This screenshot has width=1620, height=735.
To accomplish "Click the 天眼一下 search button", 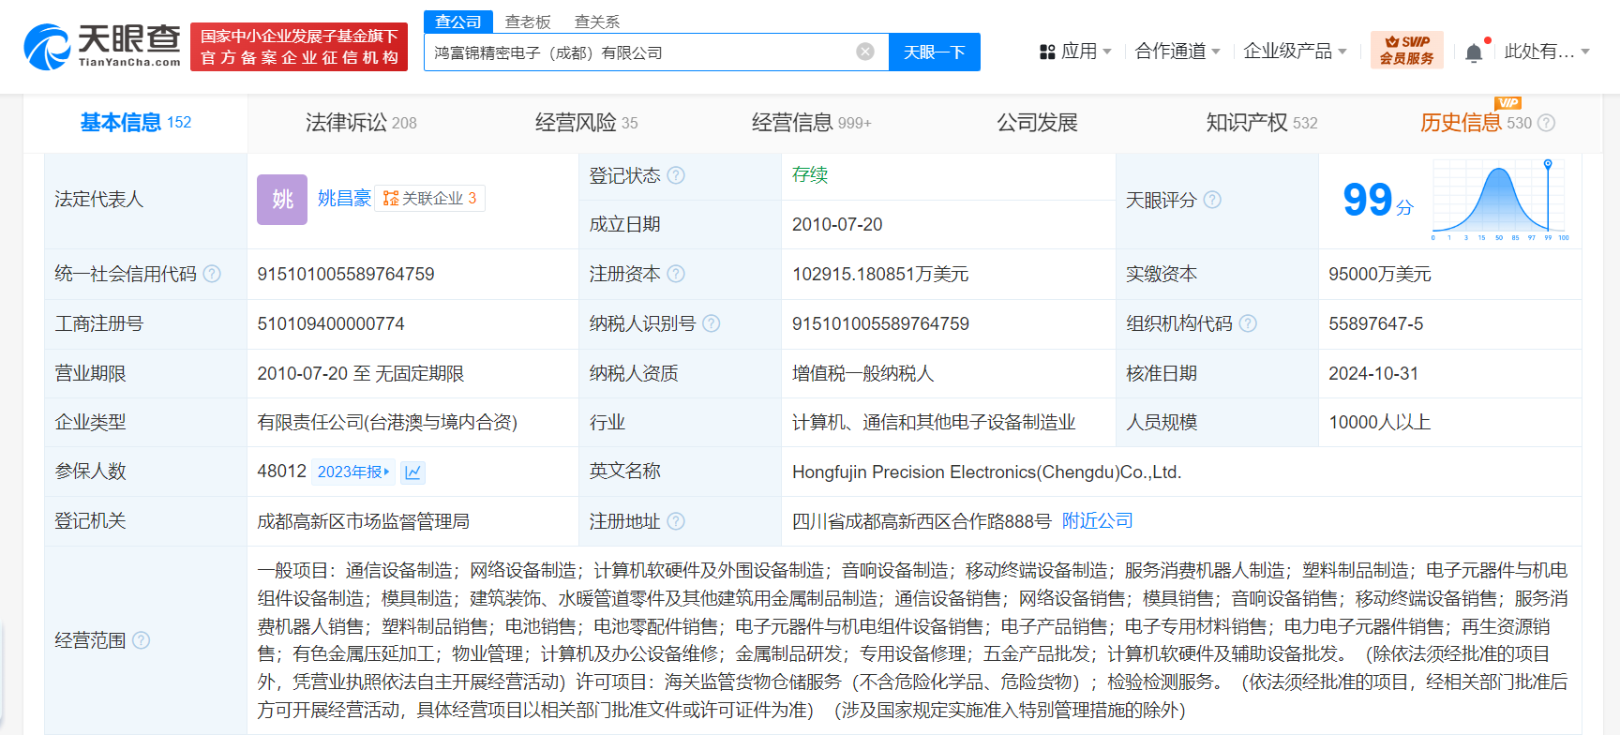I will (x=934, y=52).
